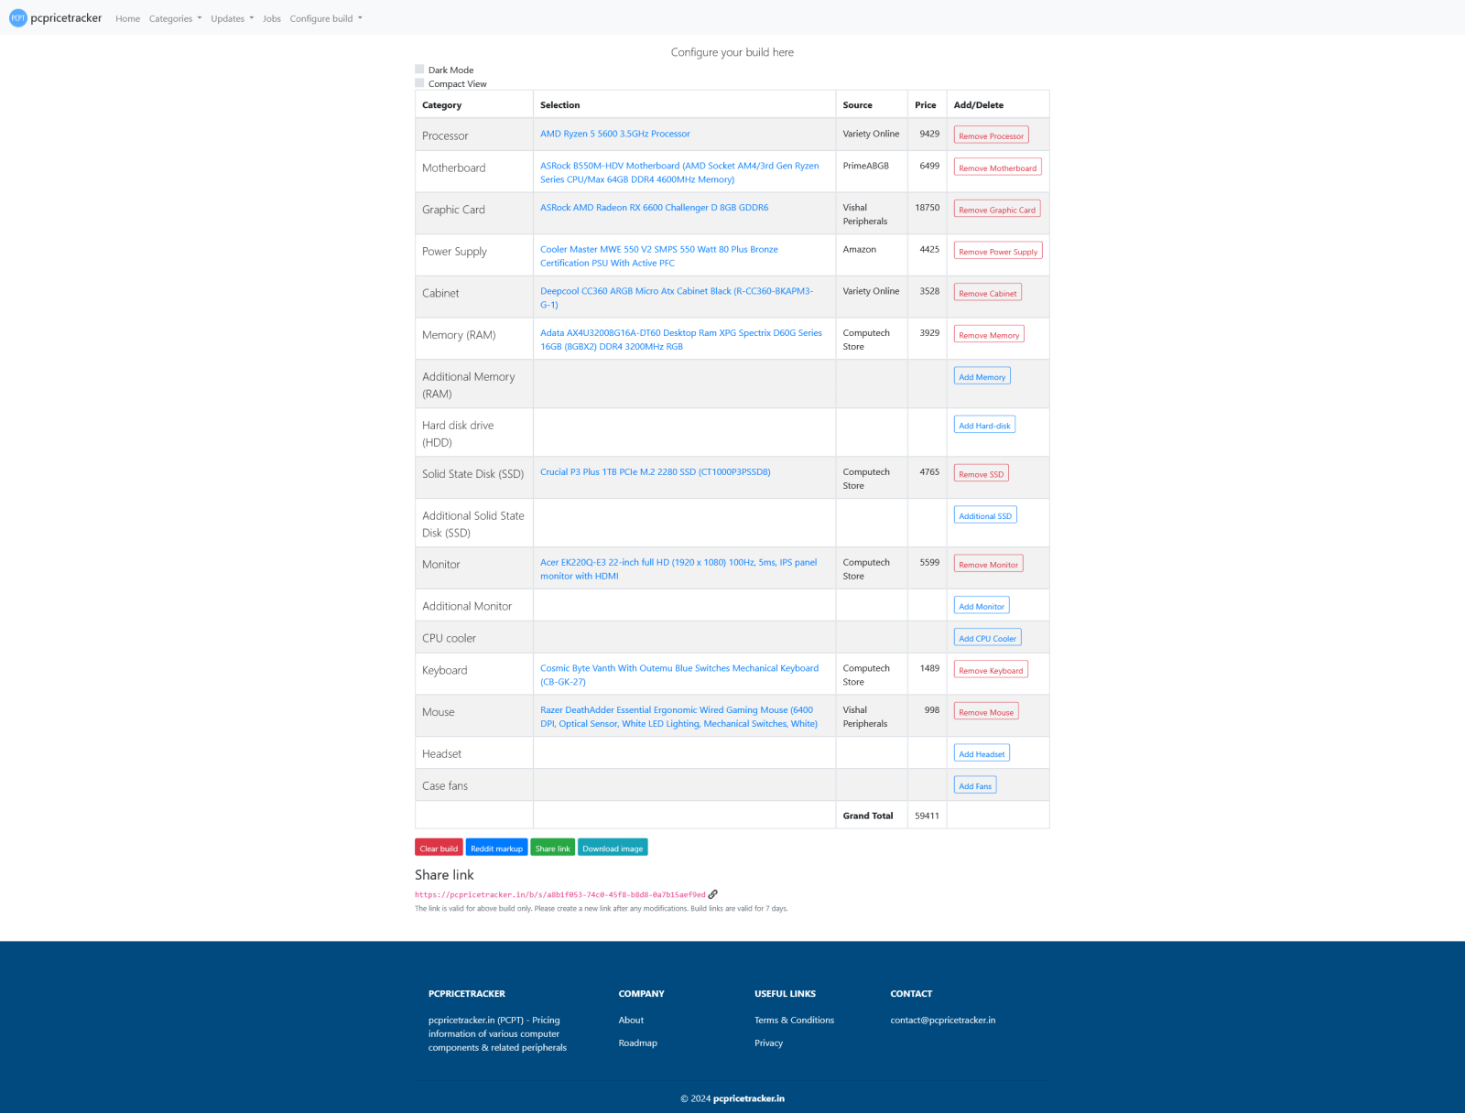This screenshot has height=1113, width=1465.
Task: Go to the Home nav item
Action: click(x=128, y=18)
